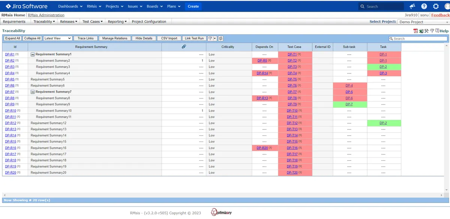
Task: Open requirement DP-R1 link
Action: [10, 54]
